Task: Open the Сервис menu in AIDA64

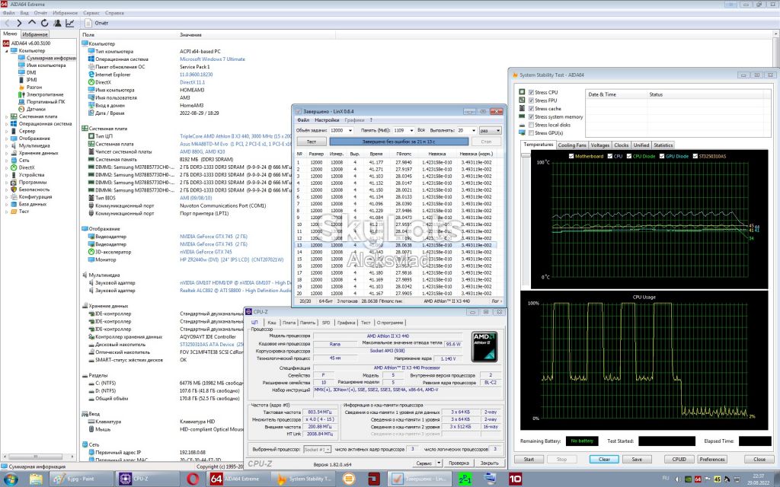Action: (91, 13)
